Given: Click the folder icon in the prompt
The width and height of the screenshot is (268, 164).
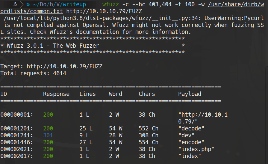Looking at the screenshot, I should (x=28, y=4).
